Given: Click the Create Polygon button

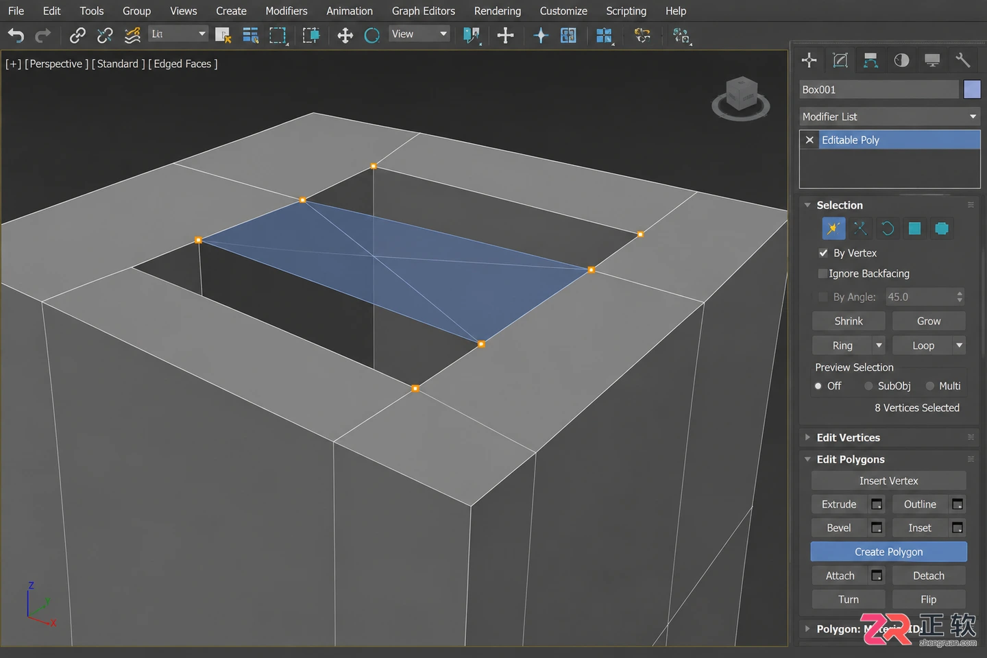Looking at the screenshot, I should tap(889, 552).
